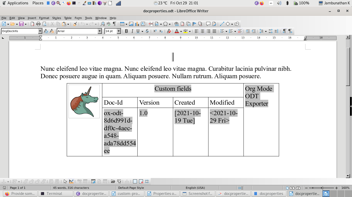Click the Open folder icon
This screenshot has width=352, height=197.
coord(13,24)
